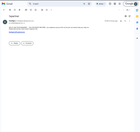Click the reply arrow icon beside star

pyautogui.click(x=125, y=21)
